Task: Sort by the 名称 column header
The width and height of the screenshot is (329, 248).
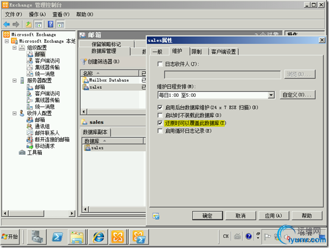Action: point(110,74)
